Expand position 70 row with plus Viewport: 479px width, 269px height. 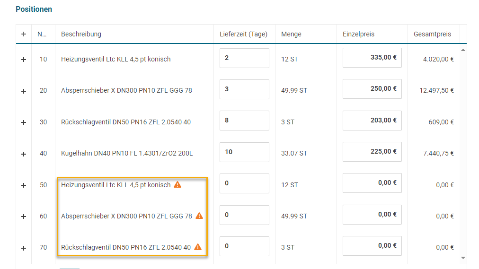pos(24,248)
